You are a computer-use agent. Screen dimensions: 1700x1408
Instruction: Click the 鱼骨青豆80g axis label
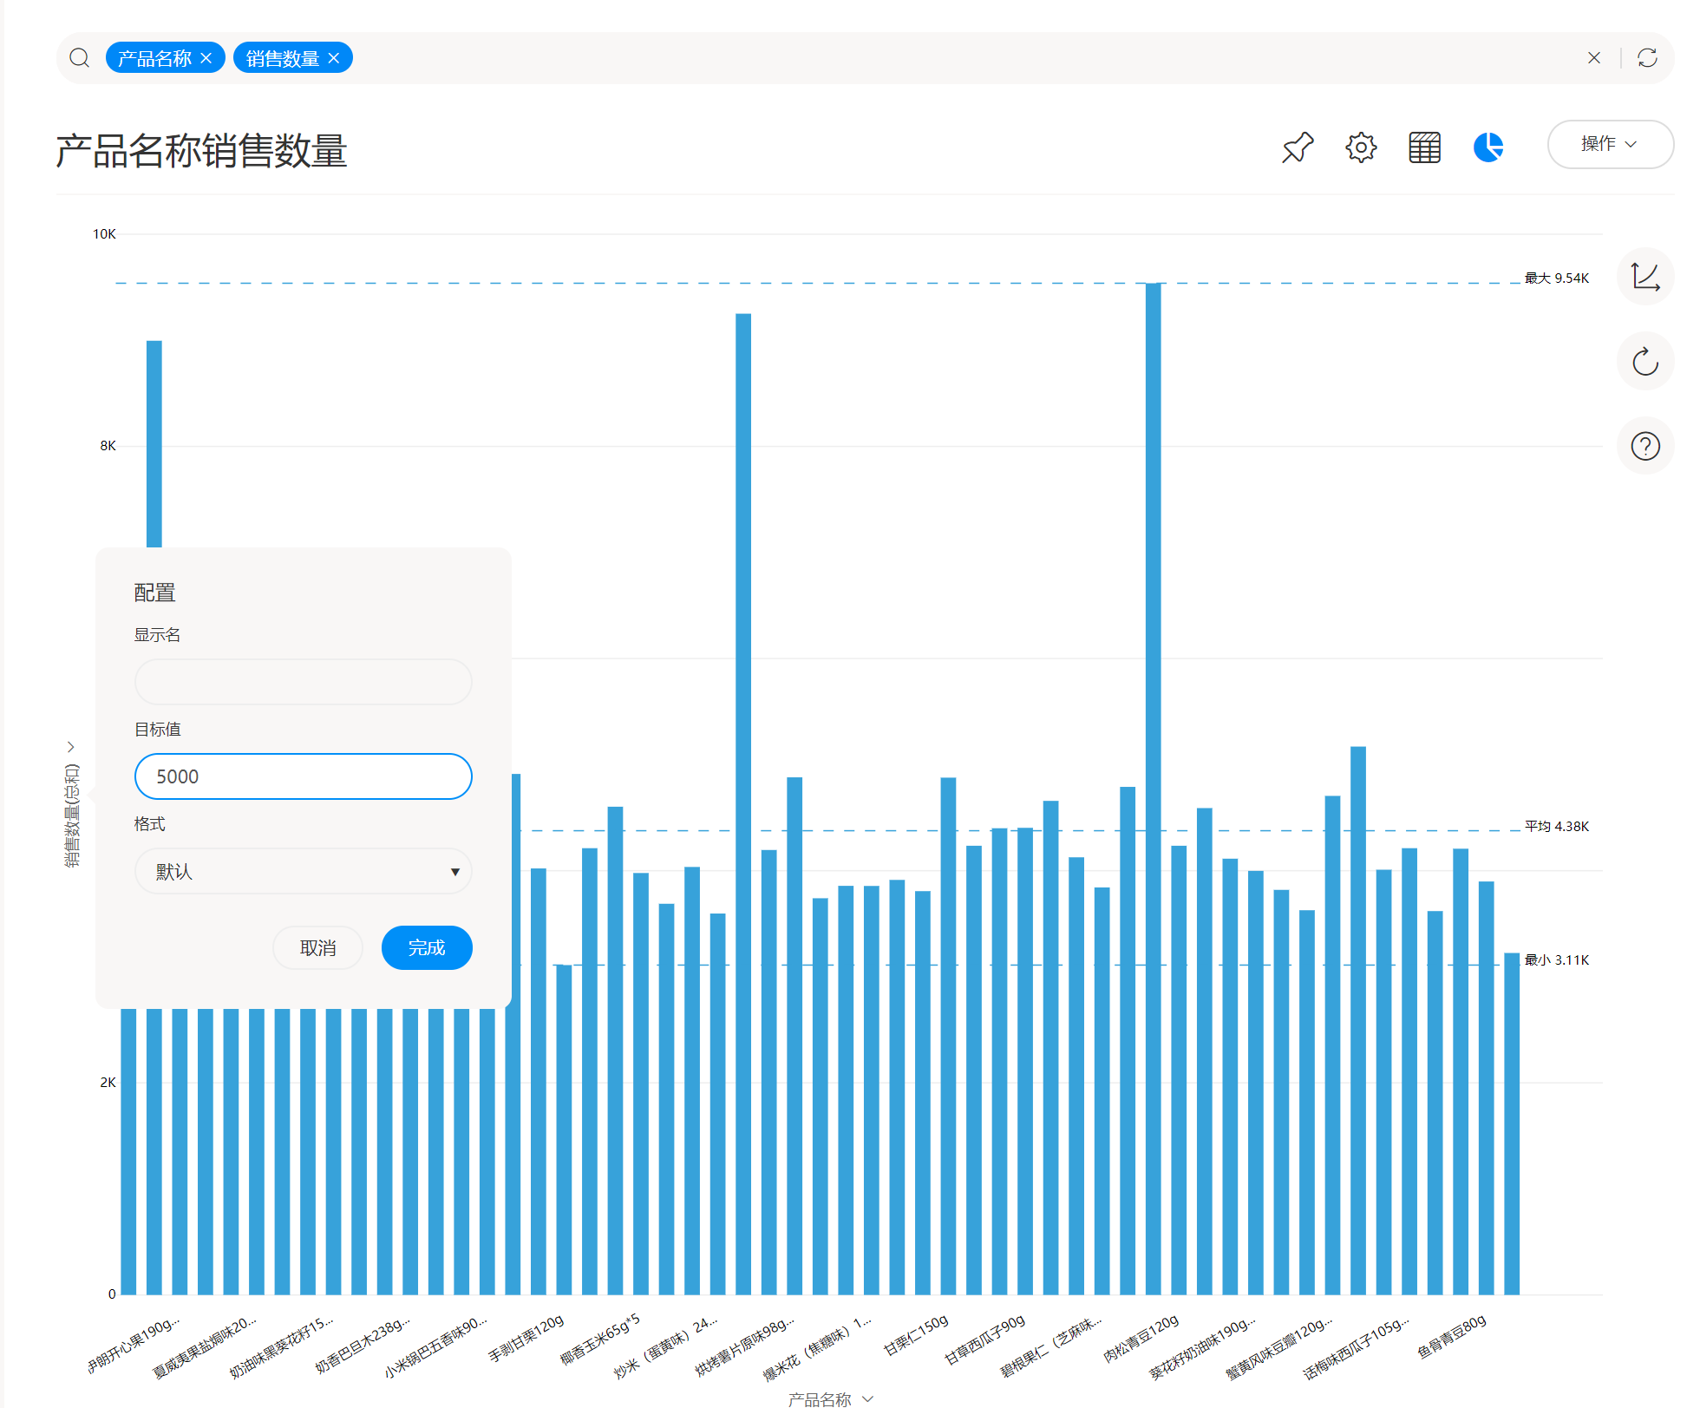pos(1452,1337)
